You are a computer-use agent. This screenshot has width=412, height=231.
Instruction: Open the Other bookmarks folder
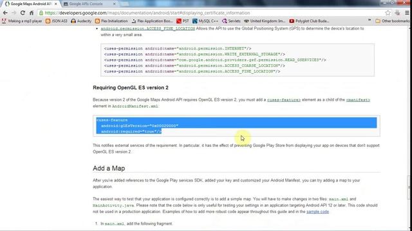[393, 21]
